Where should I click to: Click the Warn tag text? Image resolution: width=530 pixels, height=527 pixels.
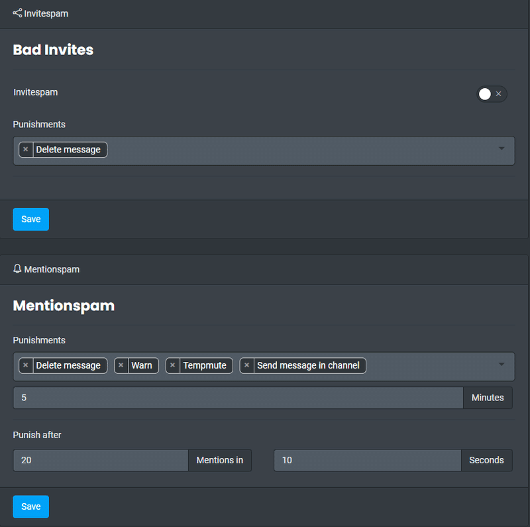(x=142, y=365)
